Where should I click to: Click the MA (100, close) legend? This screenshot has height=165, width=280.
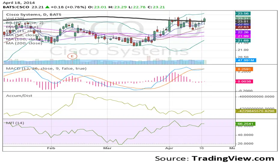pyautogui.click(x=24, y=39)
